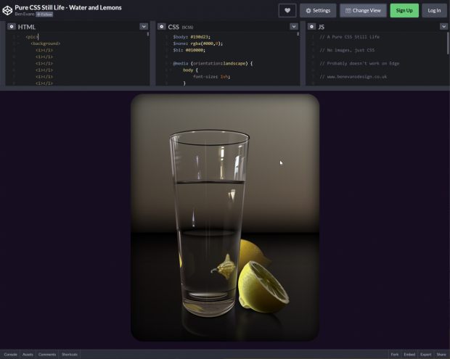Viewport: 450px width, 359px height.
Task: Expand the CSS panel dropdown arrow
Action: (293, 27)
